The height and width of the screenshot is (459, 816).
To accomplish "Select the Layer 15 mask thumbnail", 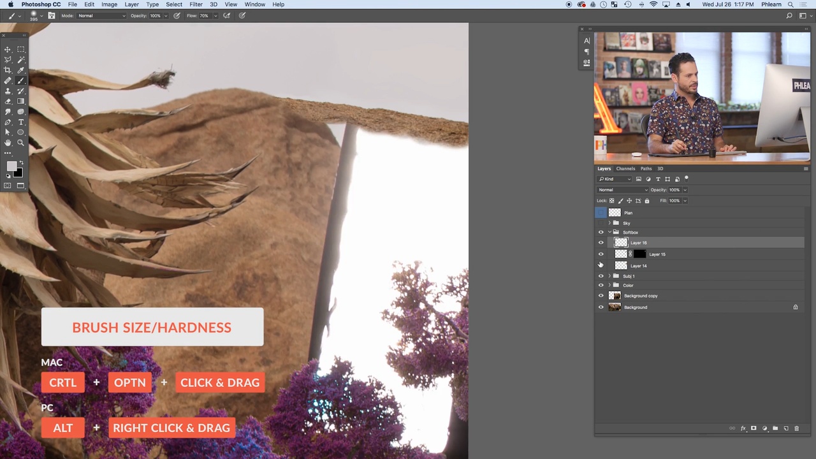I will pos(639,254).
